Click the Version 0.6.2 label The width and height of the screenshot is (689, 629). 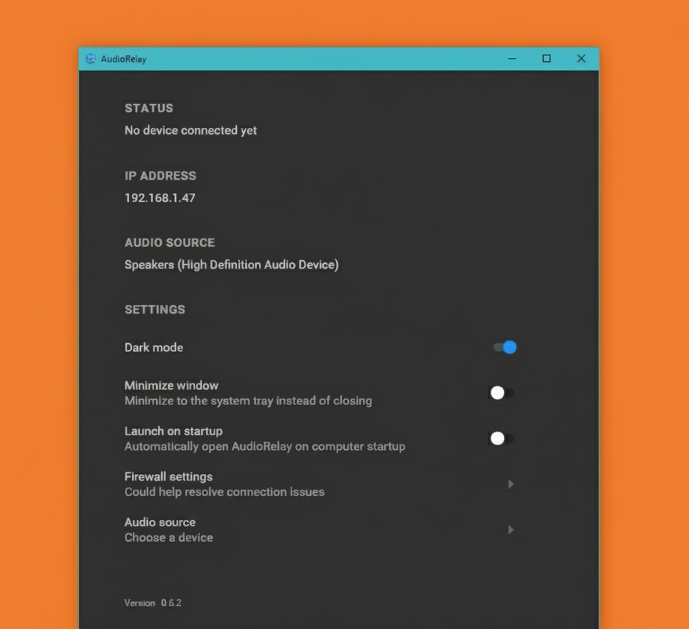pyautogui.click(x=153, y=603)
